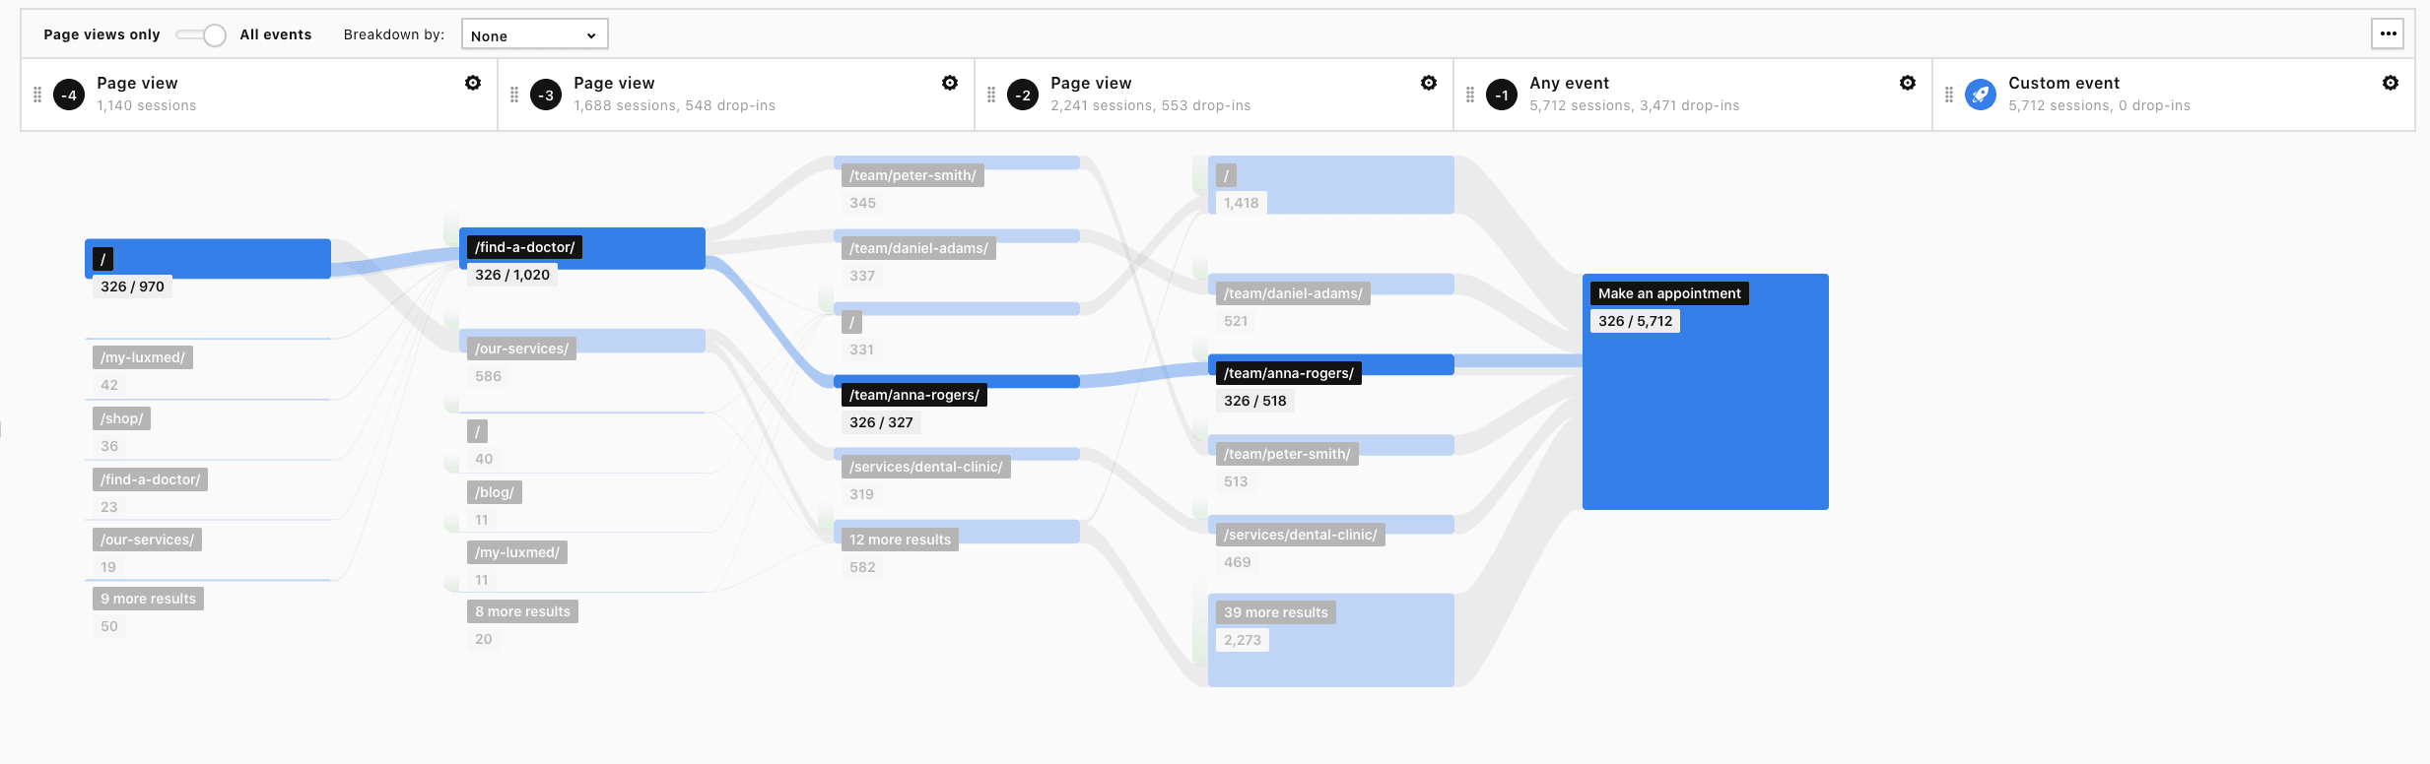Click the -1 step number badge
This screenshot has height=764, width=2430.
click(1502, 95)
